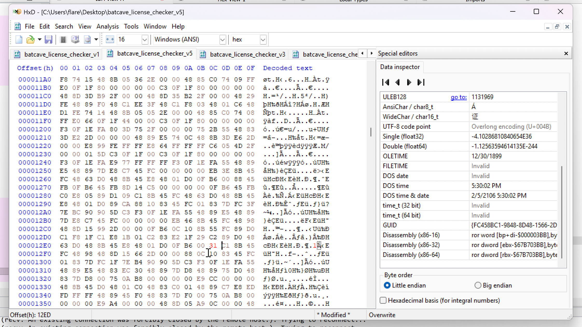The height and width of the screenshot is (327, 582).
Task: Open the View menu
Action: [85, 26]
